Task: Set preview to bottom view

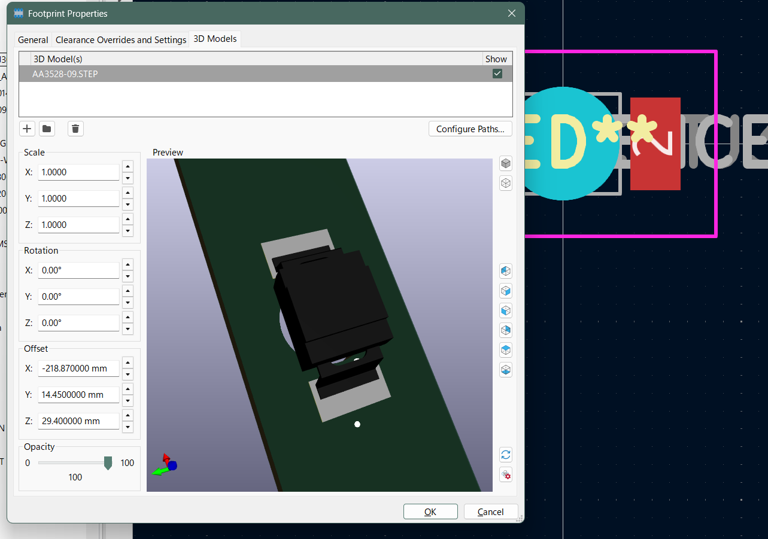Action: click(506, 370)
